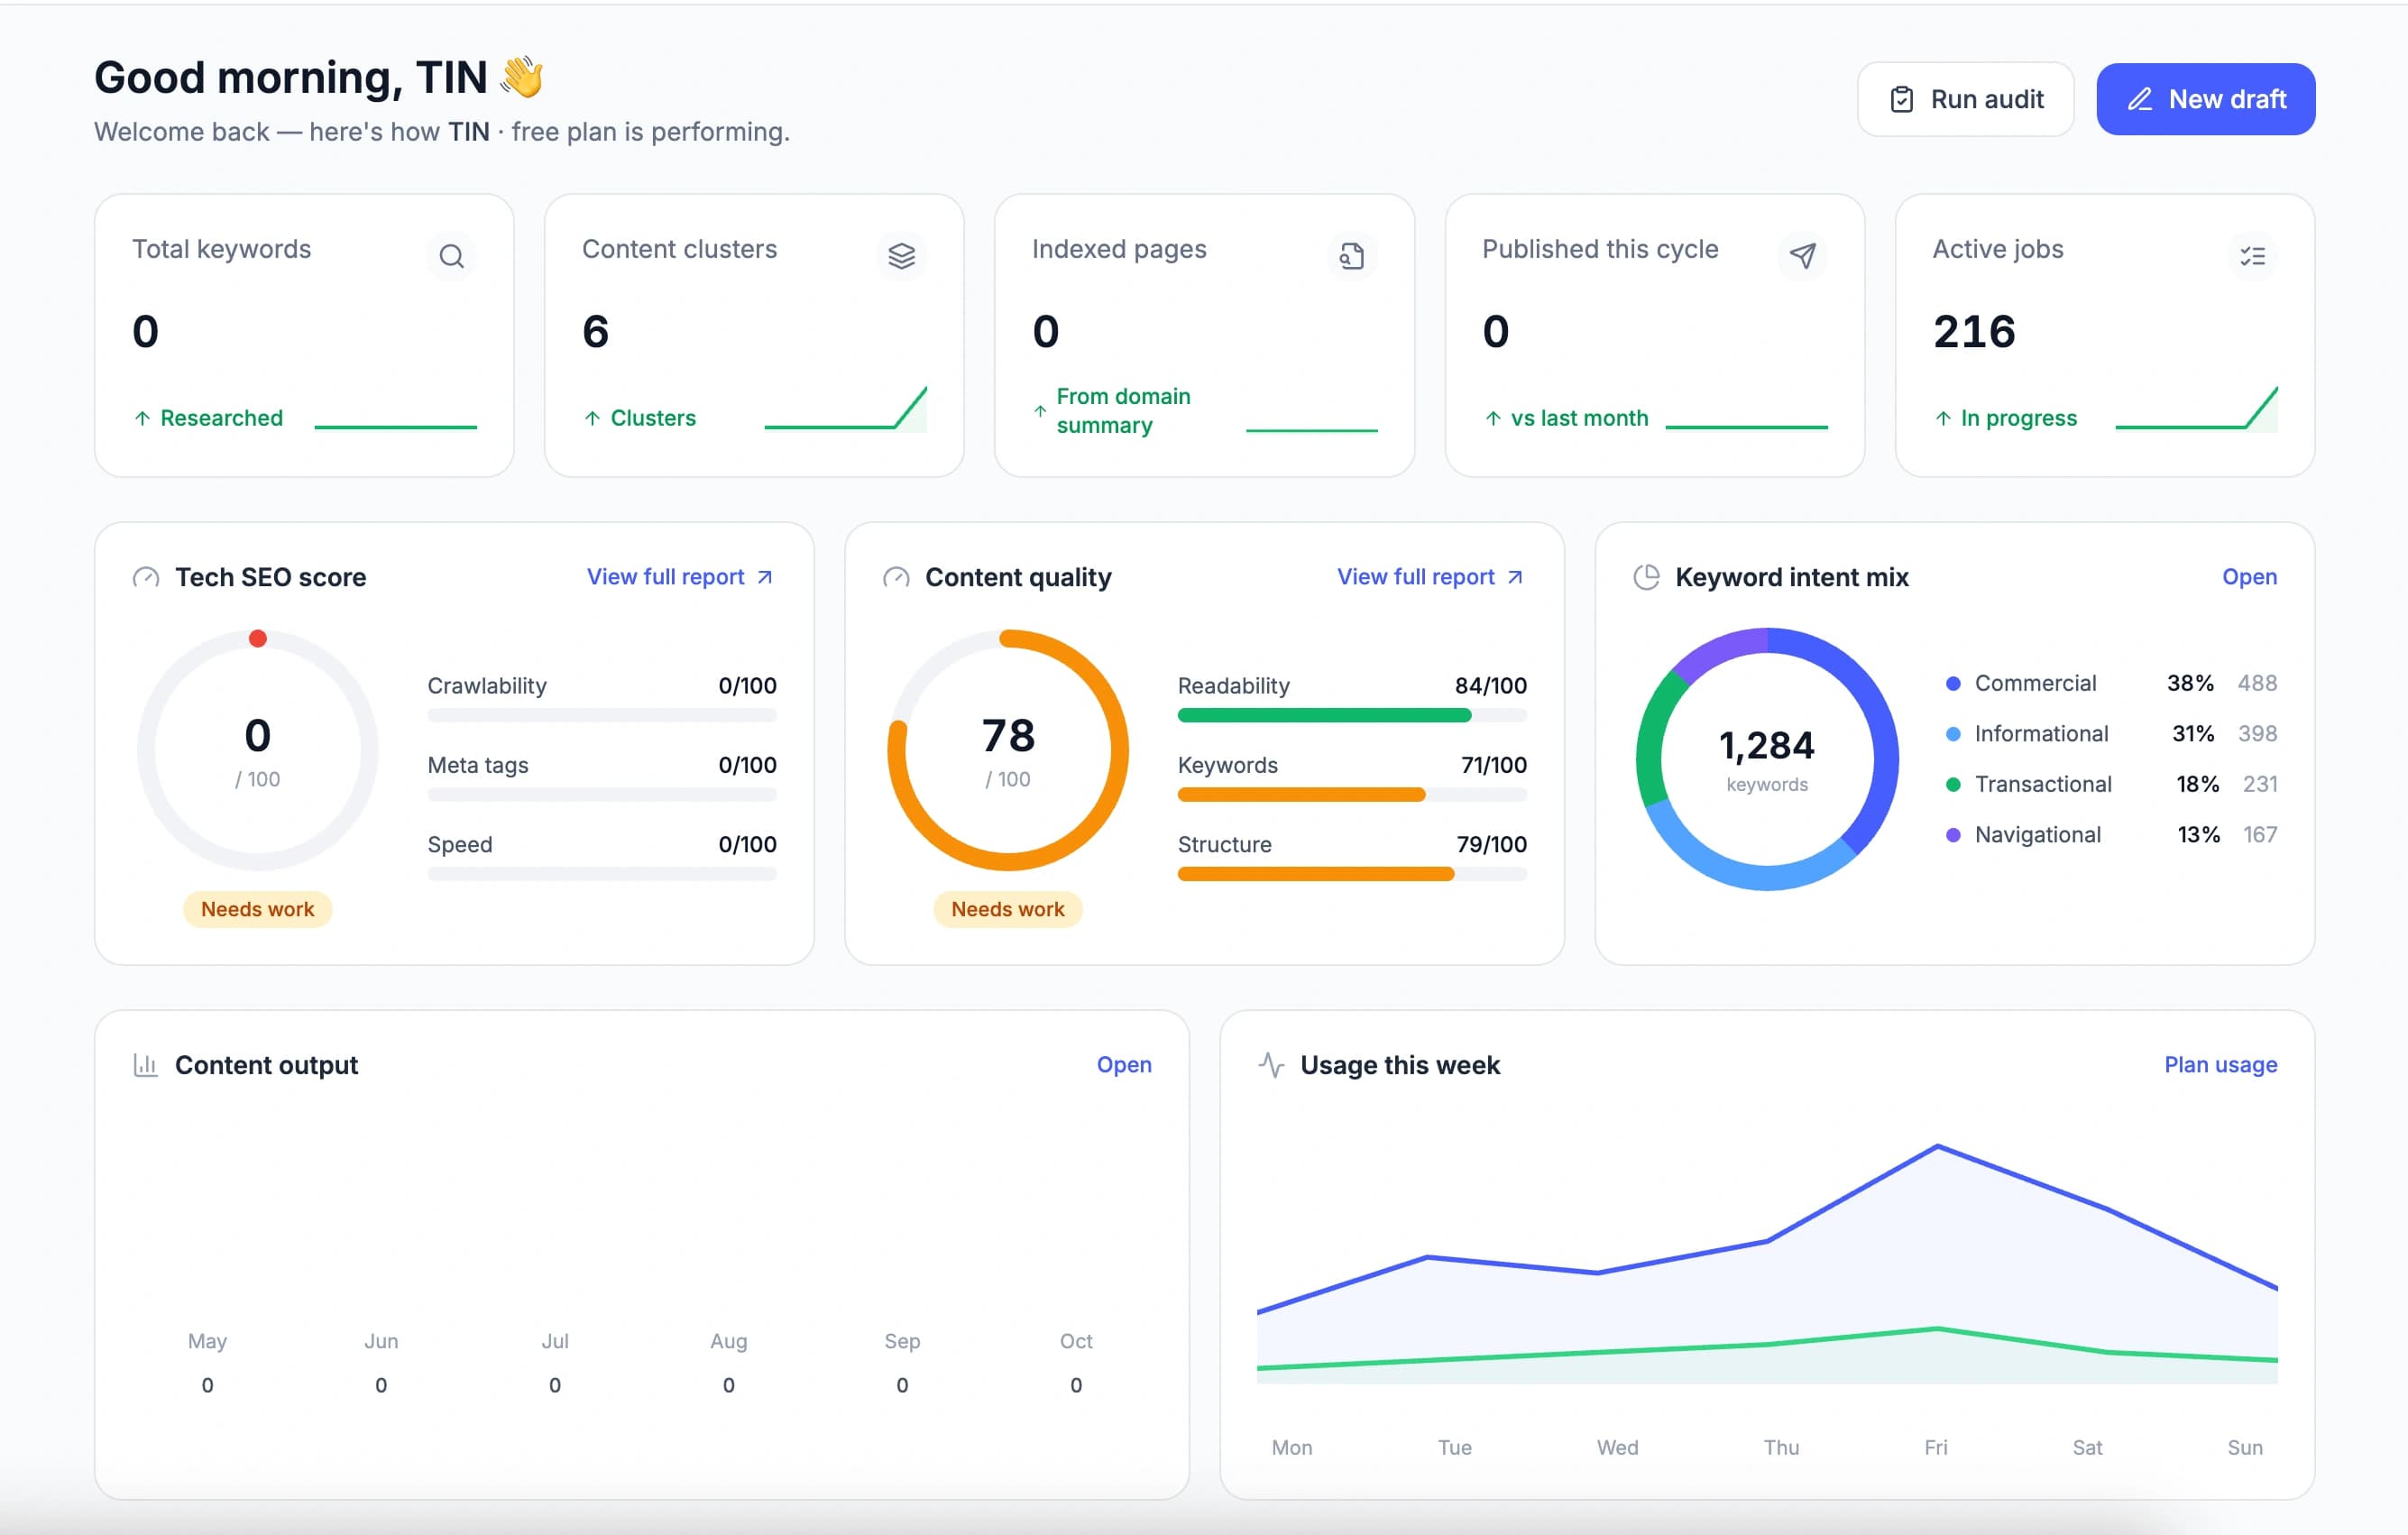Open the Keyword intent mix panel

tap(2249, 577)
